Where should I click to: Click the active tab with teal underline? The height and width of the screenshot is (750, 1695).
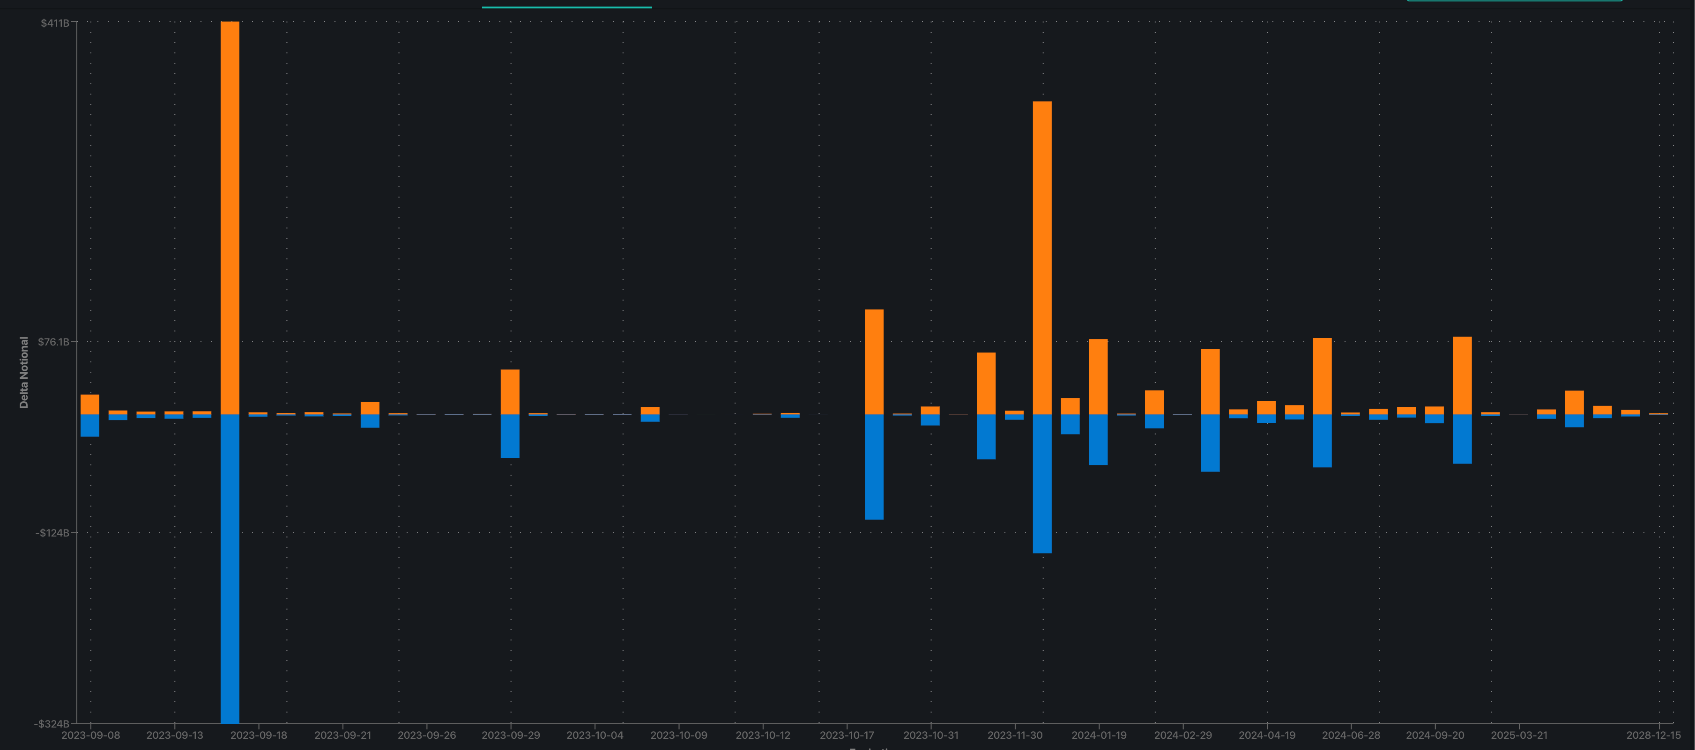pos(566,3)
